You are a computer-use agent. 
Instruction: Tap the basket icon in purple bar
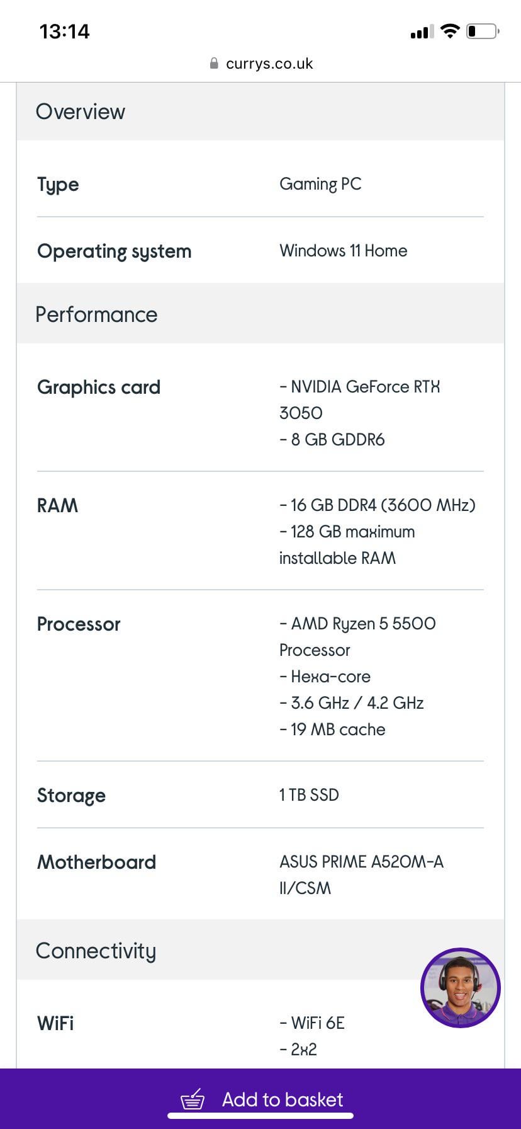(193, 1099)
